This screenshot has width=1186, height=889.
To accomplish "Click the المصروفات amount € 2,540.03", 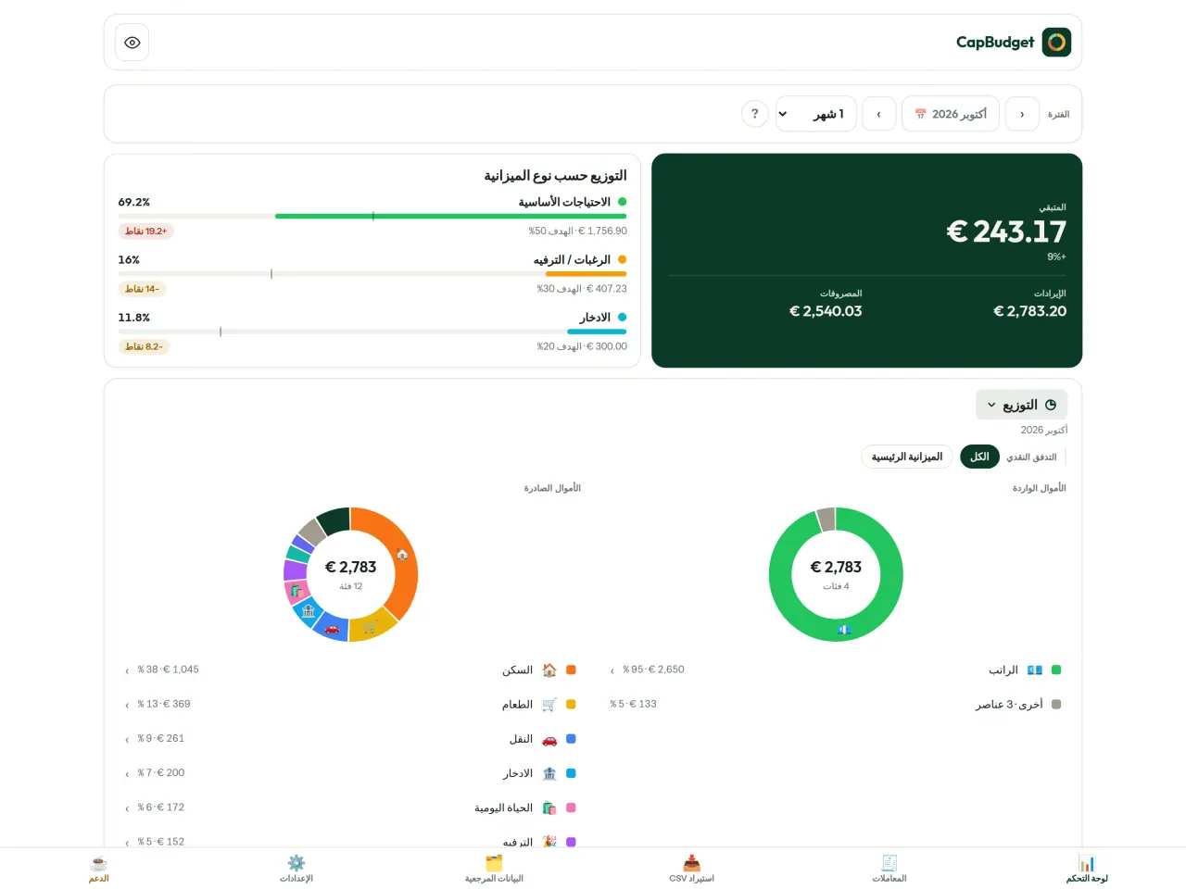I will (826, 311).
